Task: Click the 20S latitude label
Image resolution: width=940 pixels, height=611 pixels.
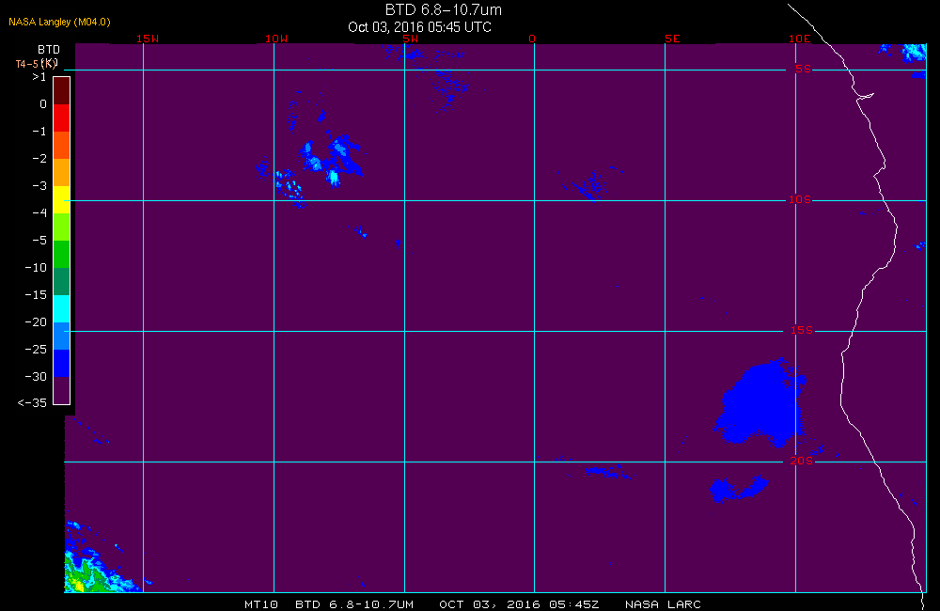Action: pyautogui.click(x=801, y=461)
